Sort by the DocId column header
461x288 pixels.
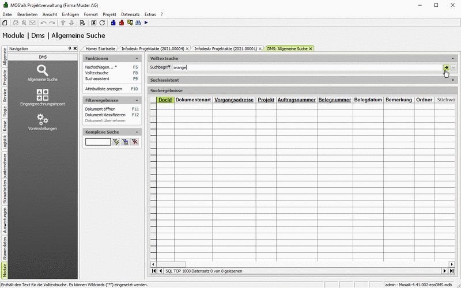click(165, 100)
